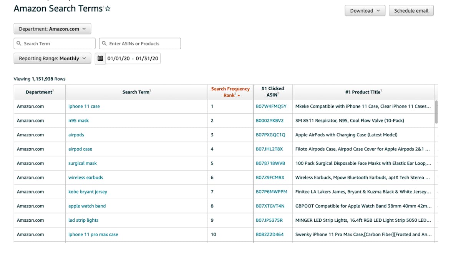The height and width of the screenshot is (254, 461).
Task: Click rank 6 in the wireless earbuds row
Action: point(212,178)
